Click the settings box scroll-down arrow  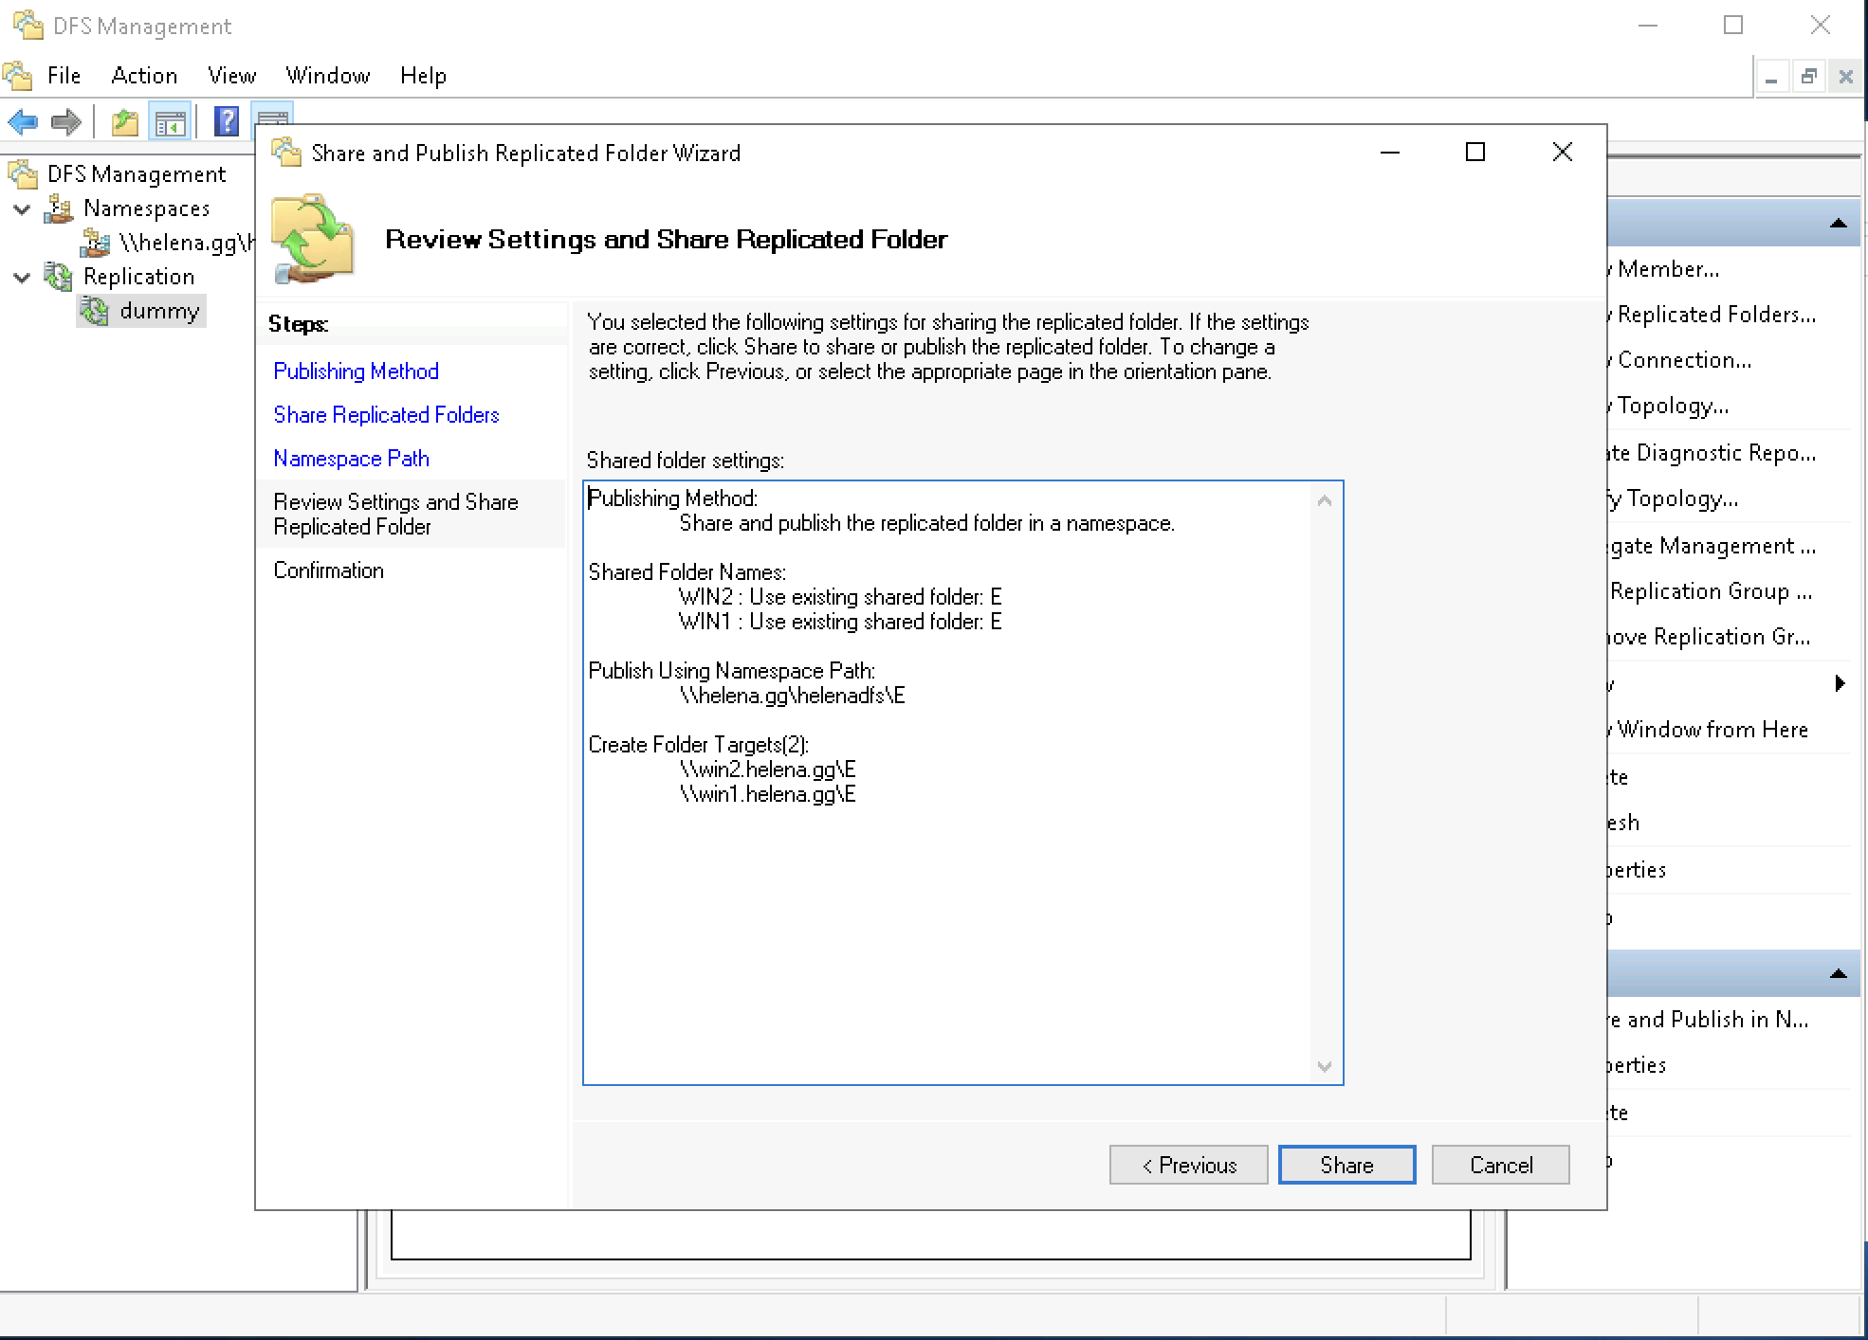[x=1325, y=1067]
